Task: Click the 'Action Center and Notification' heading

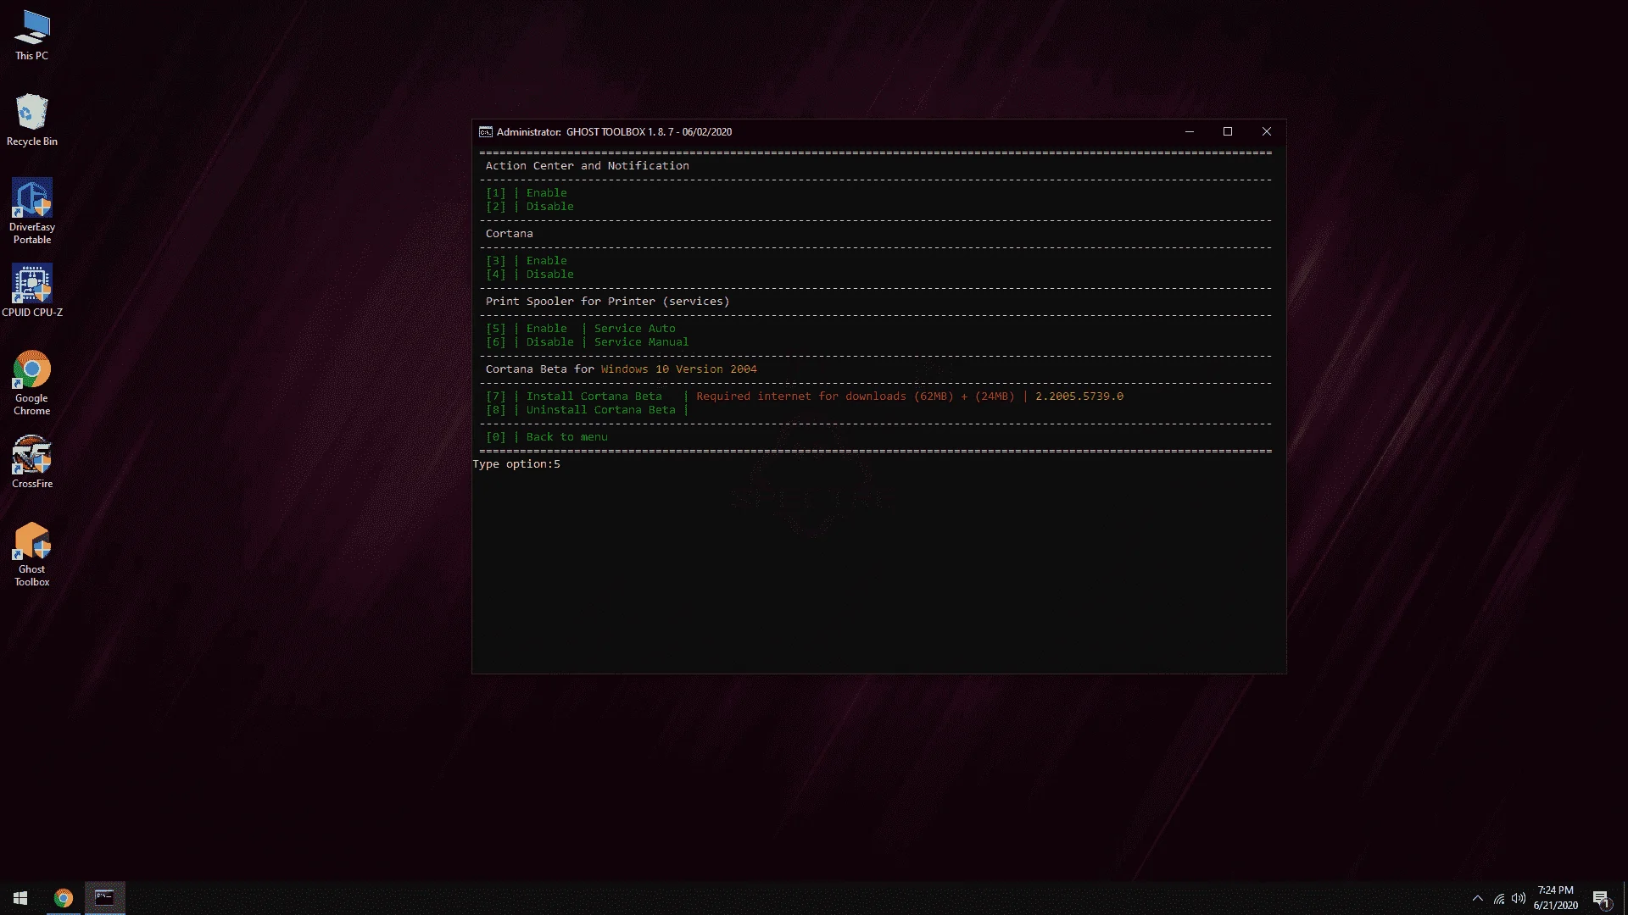Action: click(587, 166)
